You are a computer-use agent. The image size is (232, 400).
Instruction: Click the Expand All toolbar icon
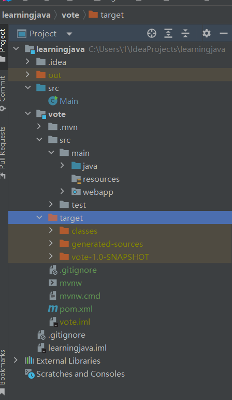(x=168, y=33)
